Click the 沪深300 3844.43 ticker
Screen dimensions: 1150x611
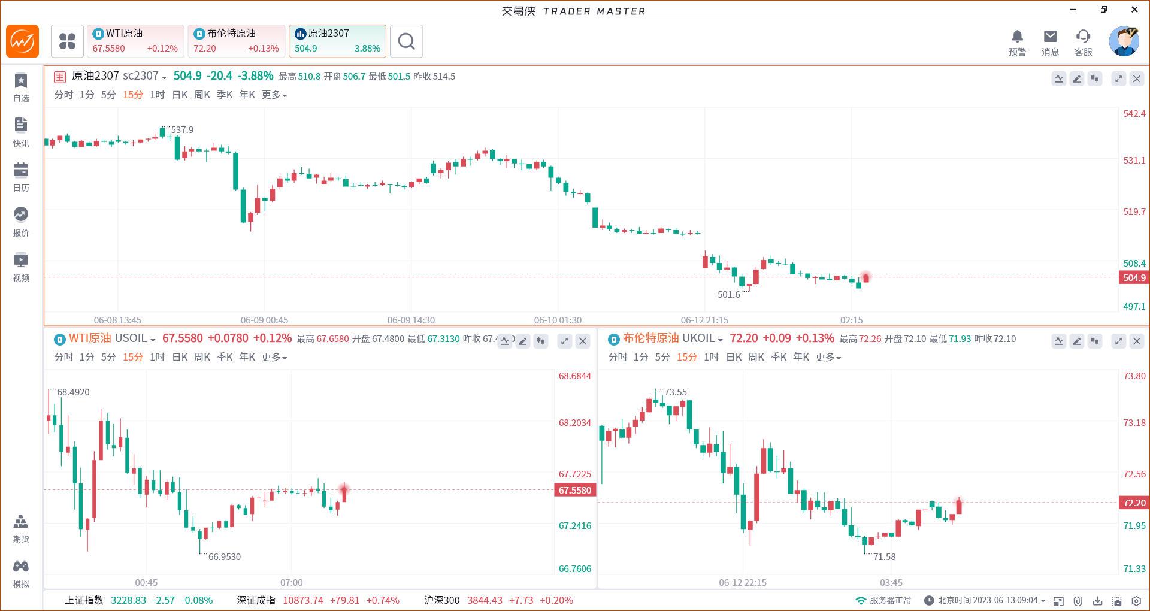498,600
